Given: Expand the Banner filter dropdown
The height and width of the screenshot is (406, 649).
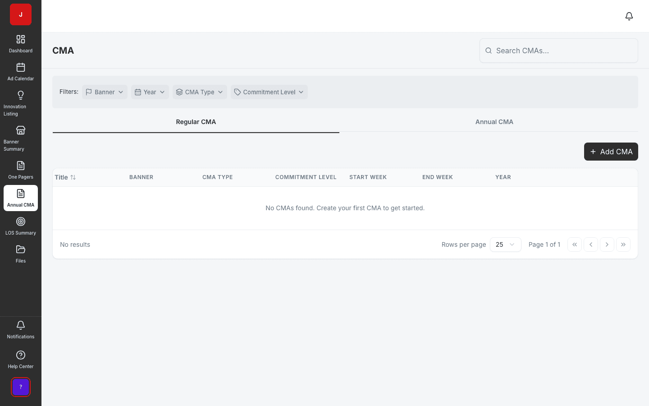Looking at the screenshot, I should click(x=105, y=92).
